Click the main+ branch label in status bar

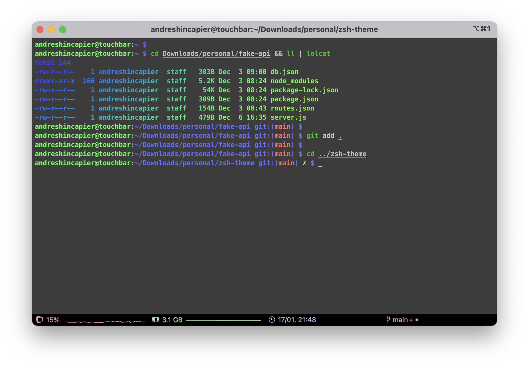(x=403, y=320)
